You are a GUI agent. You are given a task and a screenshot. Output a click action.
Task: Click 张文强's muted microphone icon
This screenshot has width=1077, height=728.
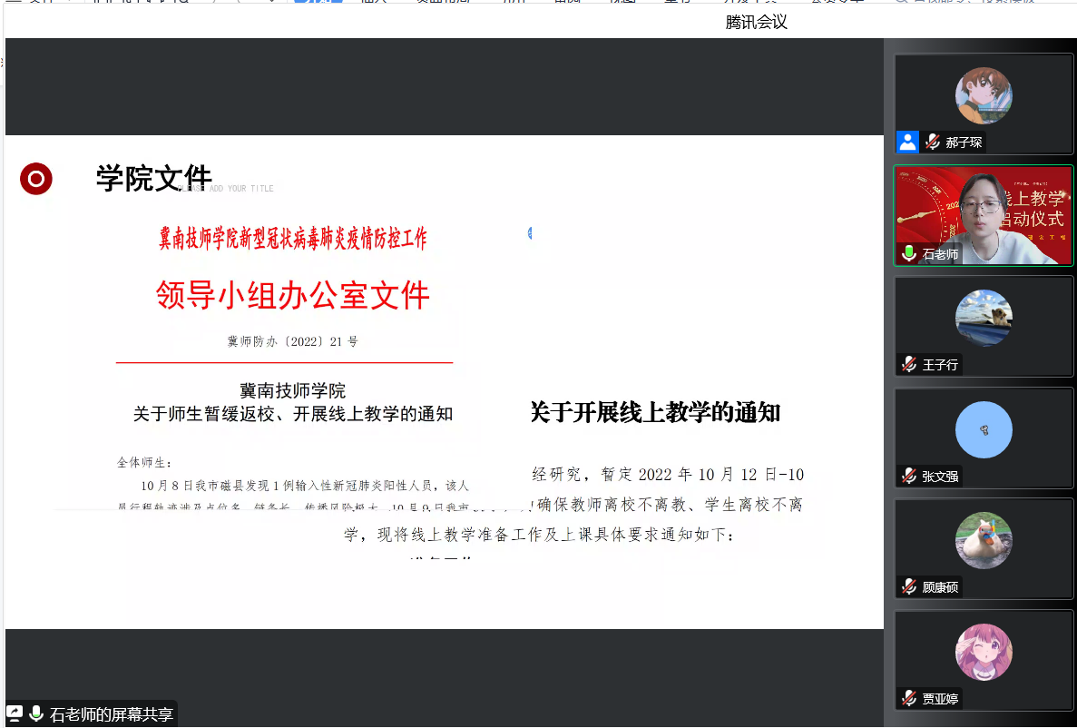coord(909,476)
